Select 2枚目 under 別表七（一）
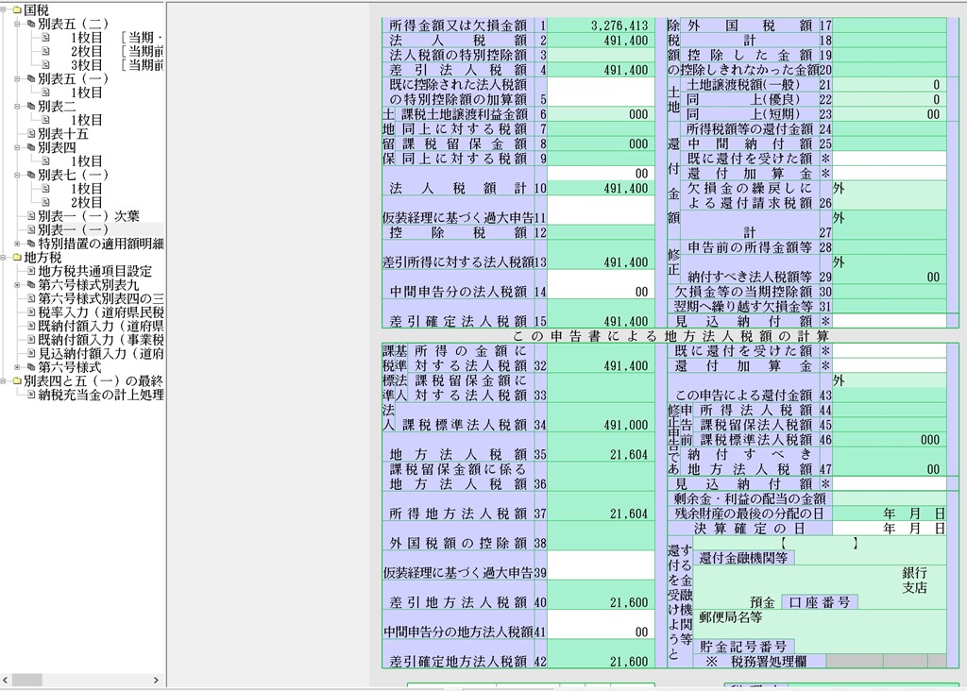 (x=86, y=203)
